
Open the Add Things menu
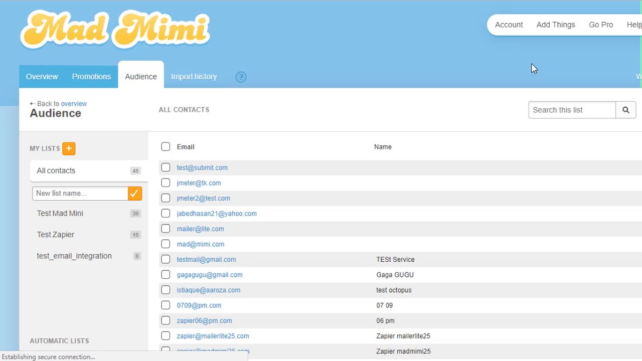(556, 25)
